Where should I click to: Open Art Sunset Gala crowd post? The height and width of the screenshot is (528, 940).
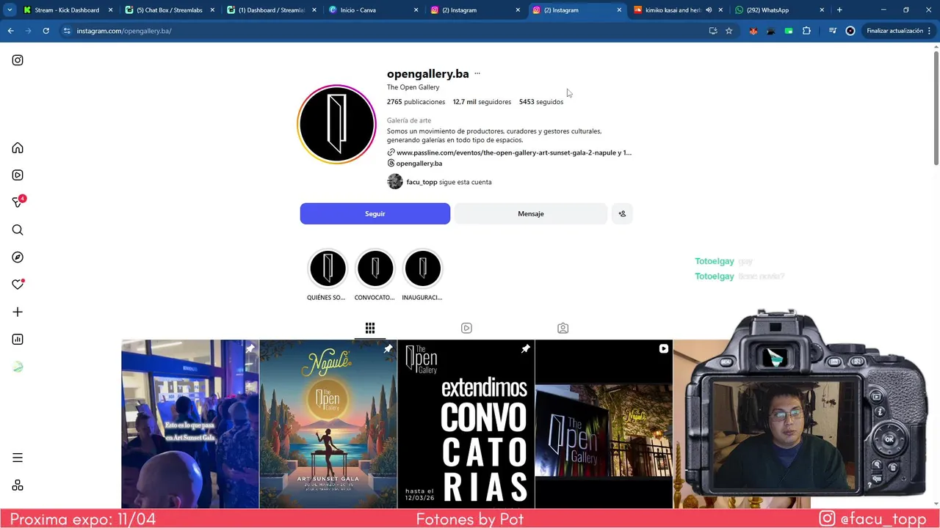click(x=190, y=424)
